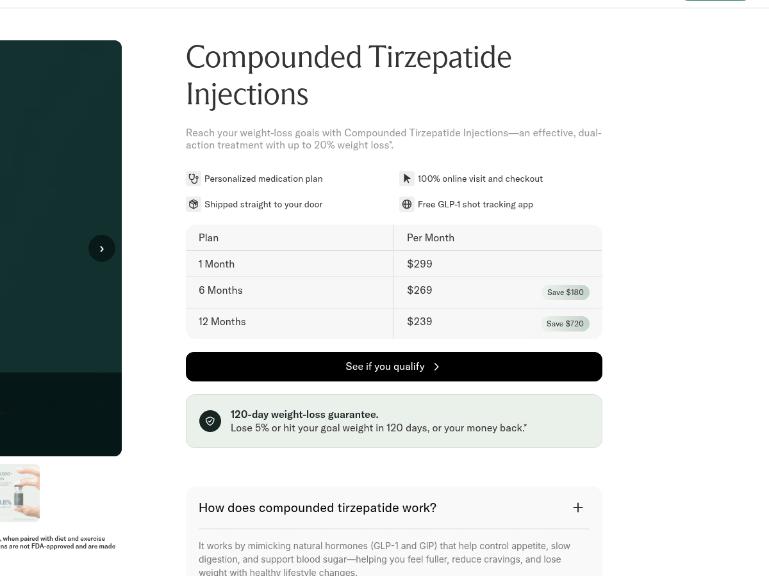Toggle the How does compounded tirzepatide work section
Screen dimensions: 769x576
pyautogui.click(x=394, y=508)
